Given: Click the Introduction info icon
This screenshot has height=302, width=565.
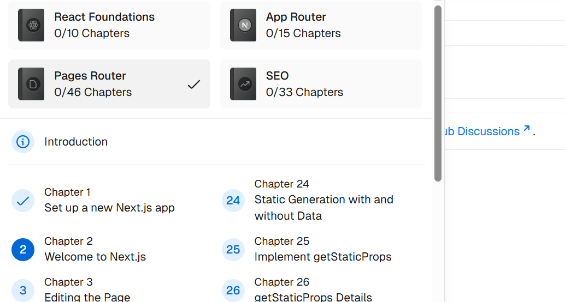Looking at the screenshot, I should pyautogui.click(x=23, y=142).
